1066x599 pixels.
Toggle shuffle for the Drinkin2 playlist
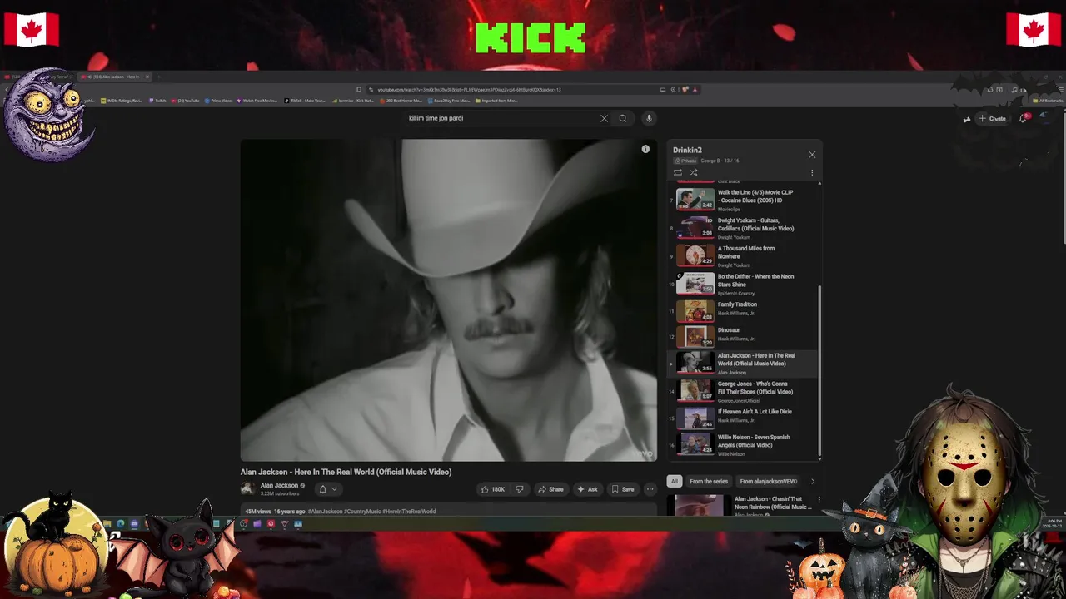click(x=693, y=173)
